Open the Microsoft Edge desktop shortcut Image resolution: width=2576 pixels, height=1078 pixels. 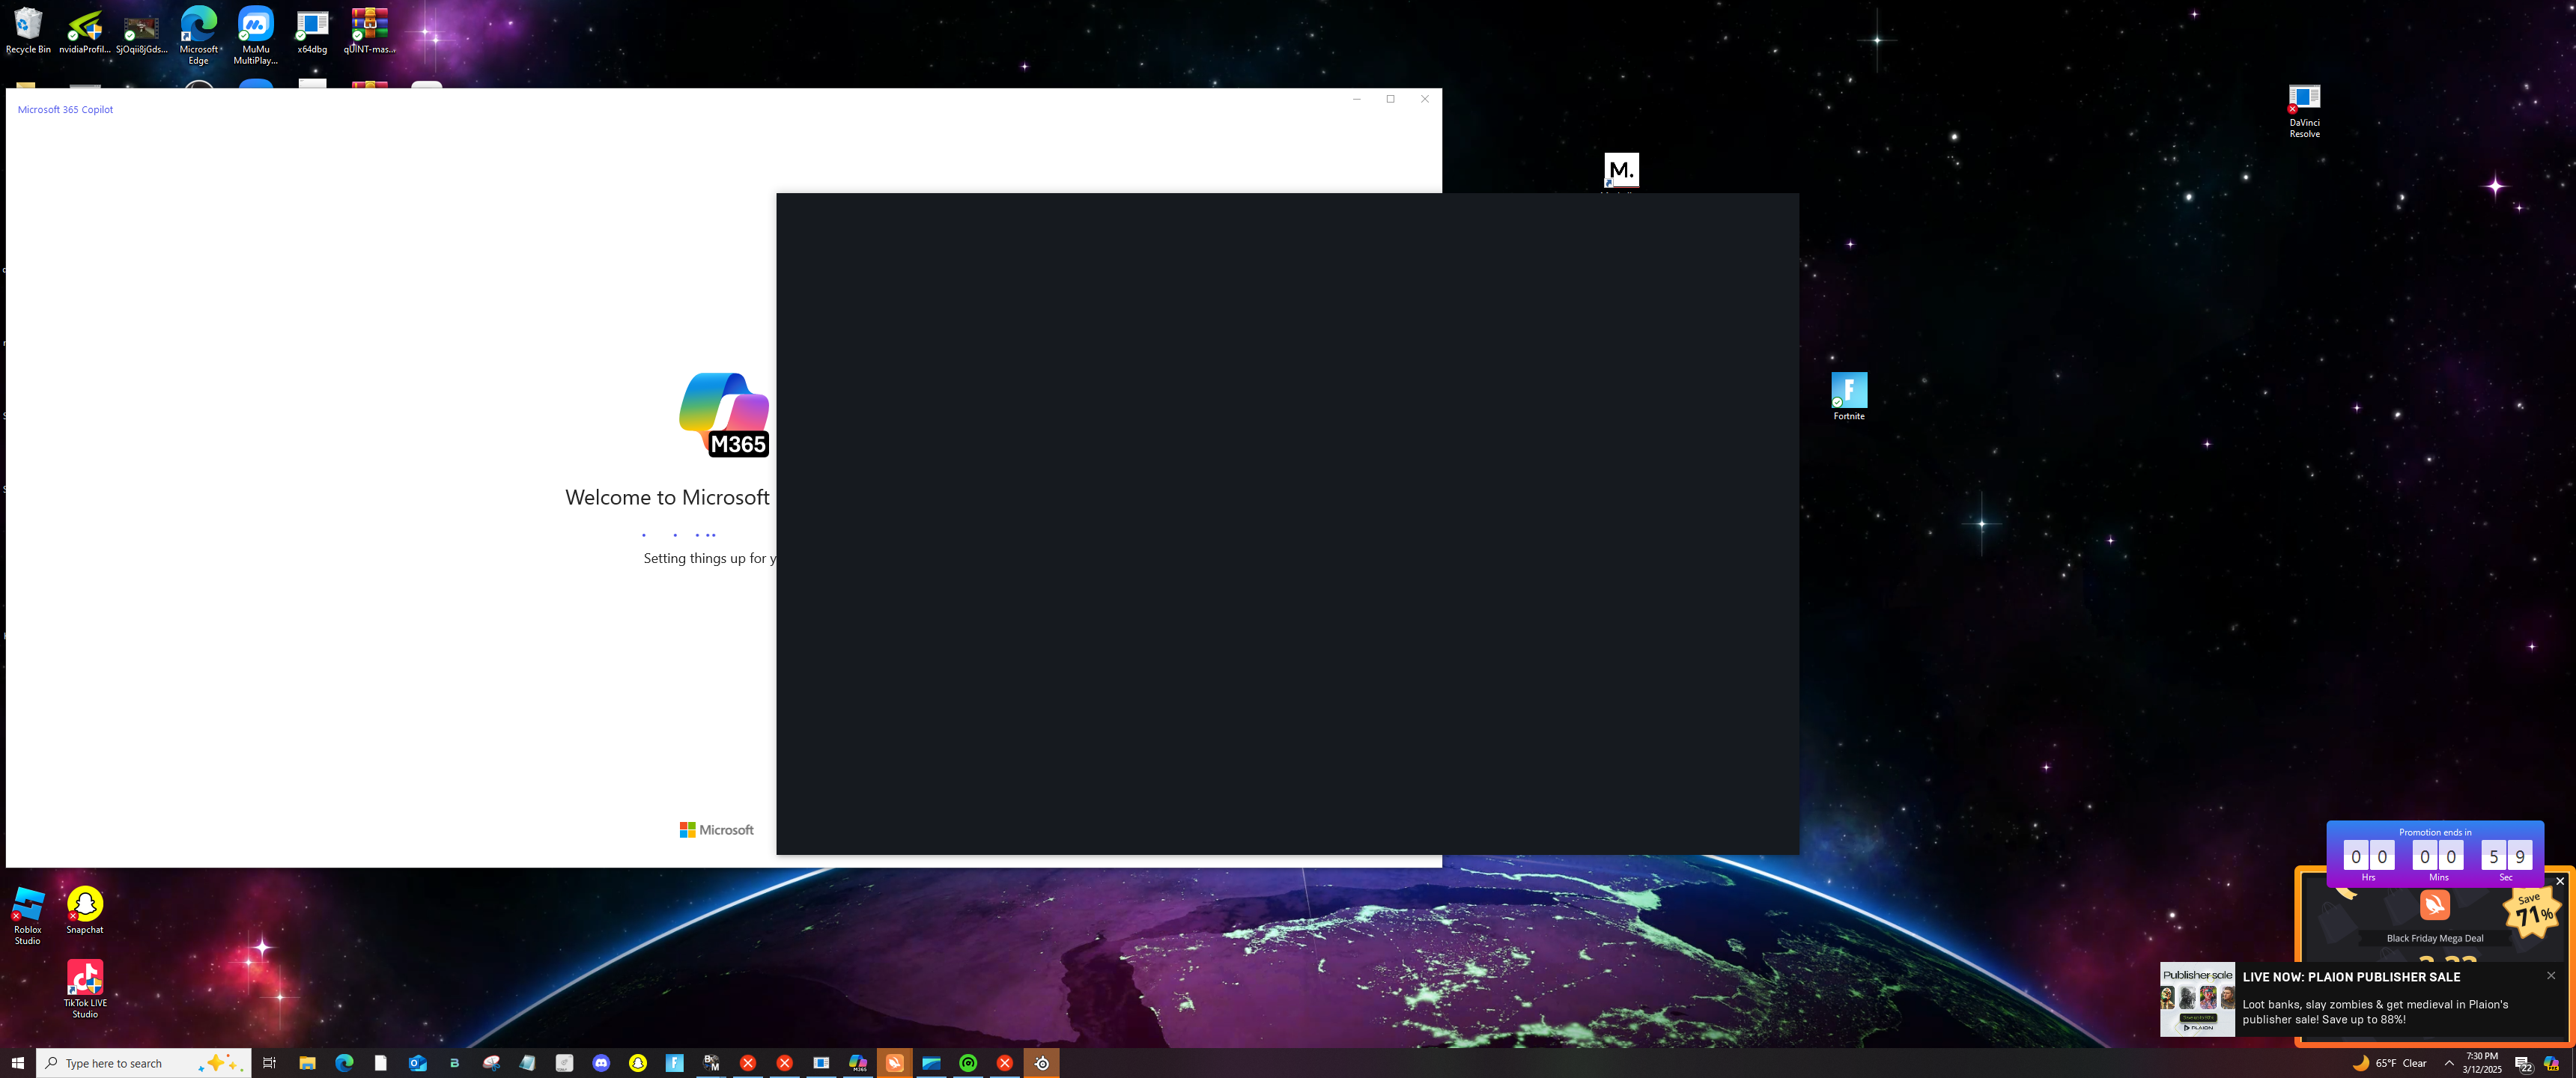198,35
